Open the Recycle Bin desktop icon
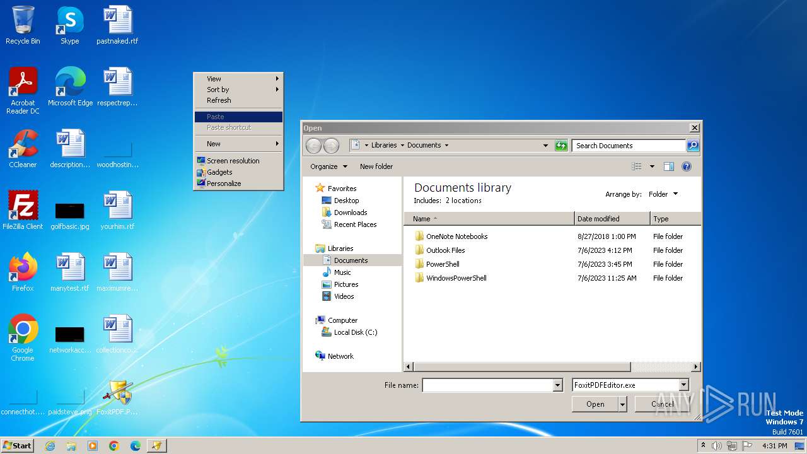The height and width of the screenshot is (454, 807). pyautogui.click(x=23, y=25)
